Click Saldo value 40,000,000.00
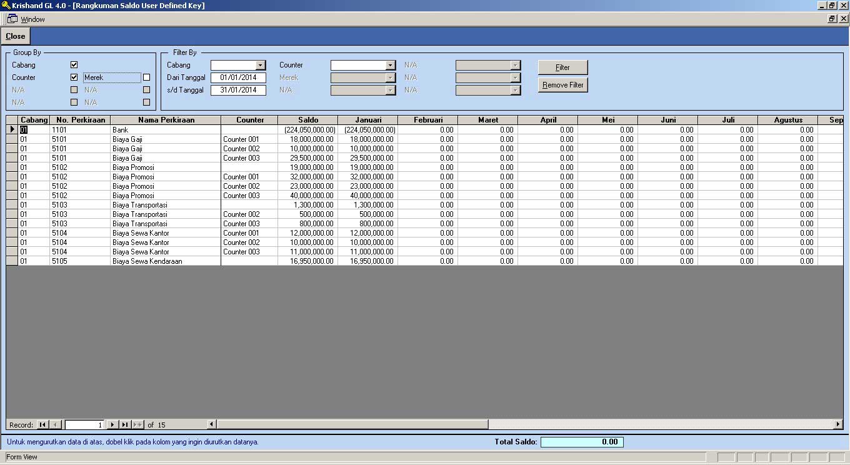 tap(308, 195)
